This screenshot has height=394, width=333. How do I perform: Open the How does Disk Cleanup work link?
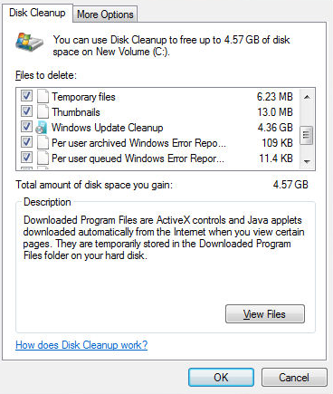pos(81,345)
